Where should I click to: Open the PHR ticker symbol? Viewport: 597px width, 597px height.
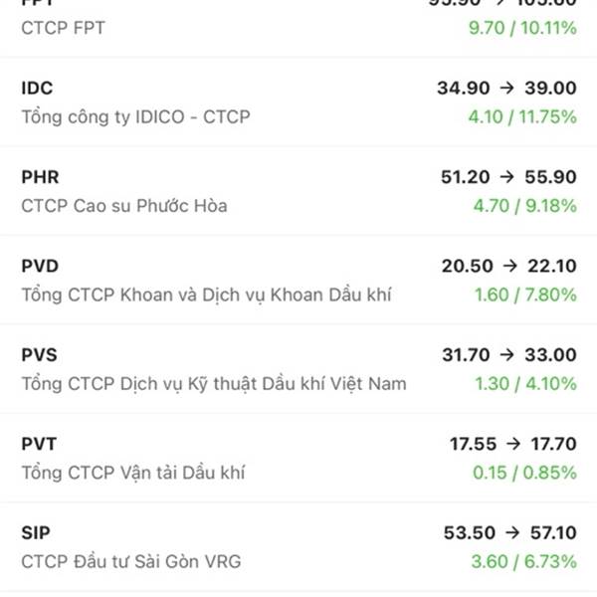coord(40,177)
